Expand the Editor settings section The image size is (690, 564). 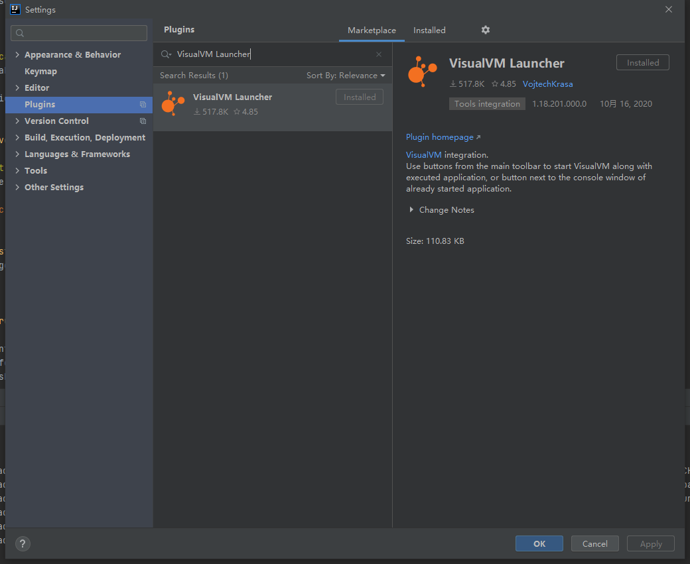tap(17, 87)
